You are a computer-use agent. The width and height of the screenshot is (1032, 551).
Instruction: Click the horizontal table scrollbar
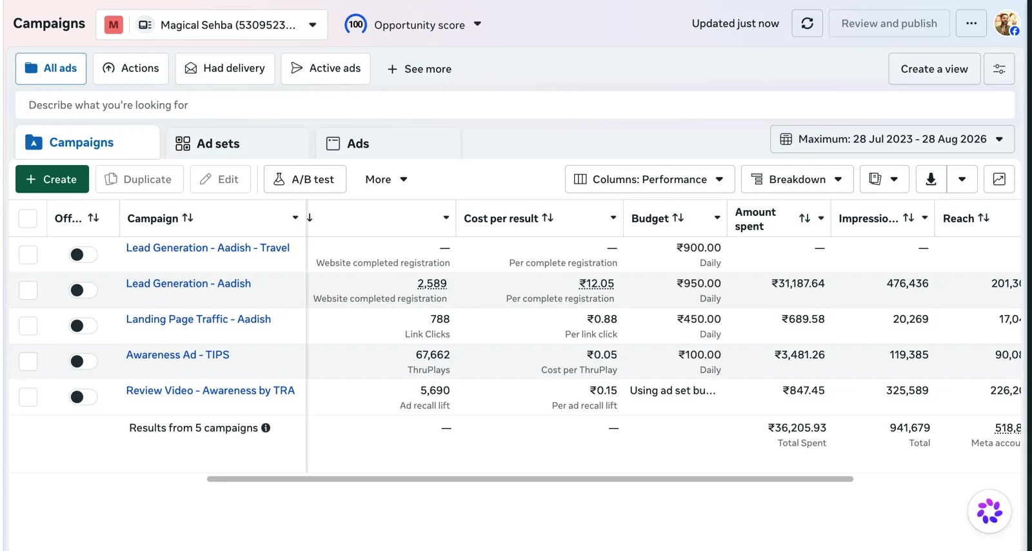click(x=530, y=479)
